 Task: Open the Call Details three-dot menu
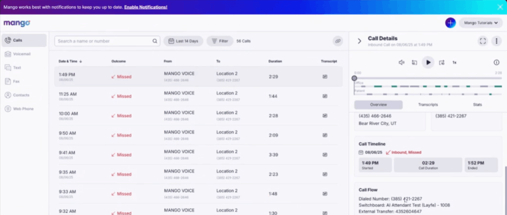coord(496,41)
